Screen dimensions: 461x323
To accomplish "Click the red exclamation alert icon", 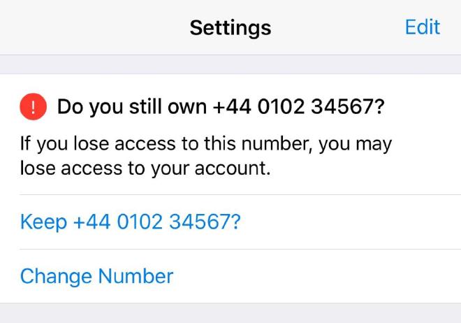I will click(x=34, y=106).
